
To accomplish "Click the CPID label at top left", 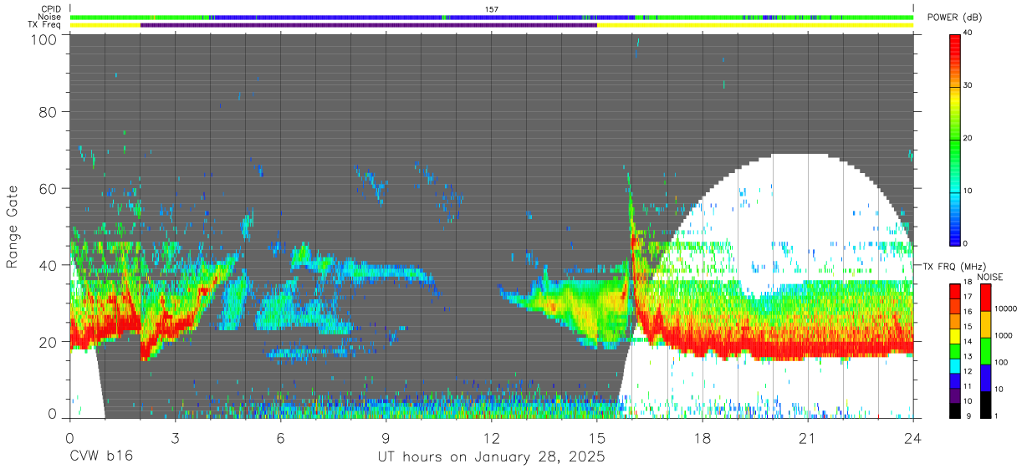I will (51, 9).
